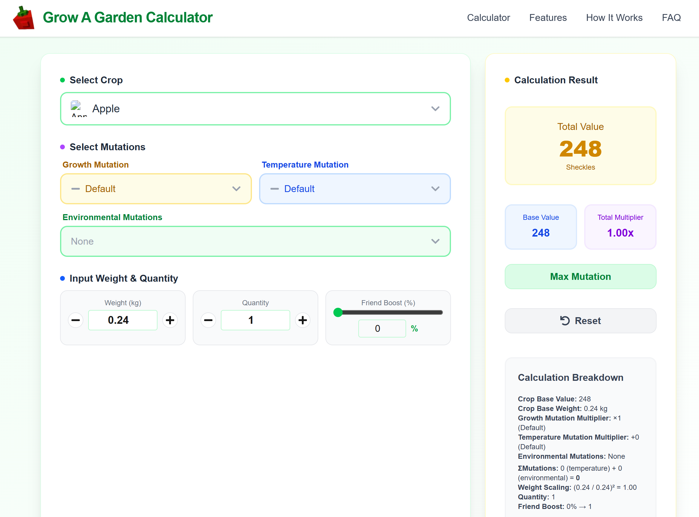699x517 pixels.
Task: Navigate to the FAQ page
Action: (671, 18)
